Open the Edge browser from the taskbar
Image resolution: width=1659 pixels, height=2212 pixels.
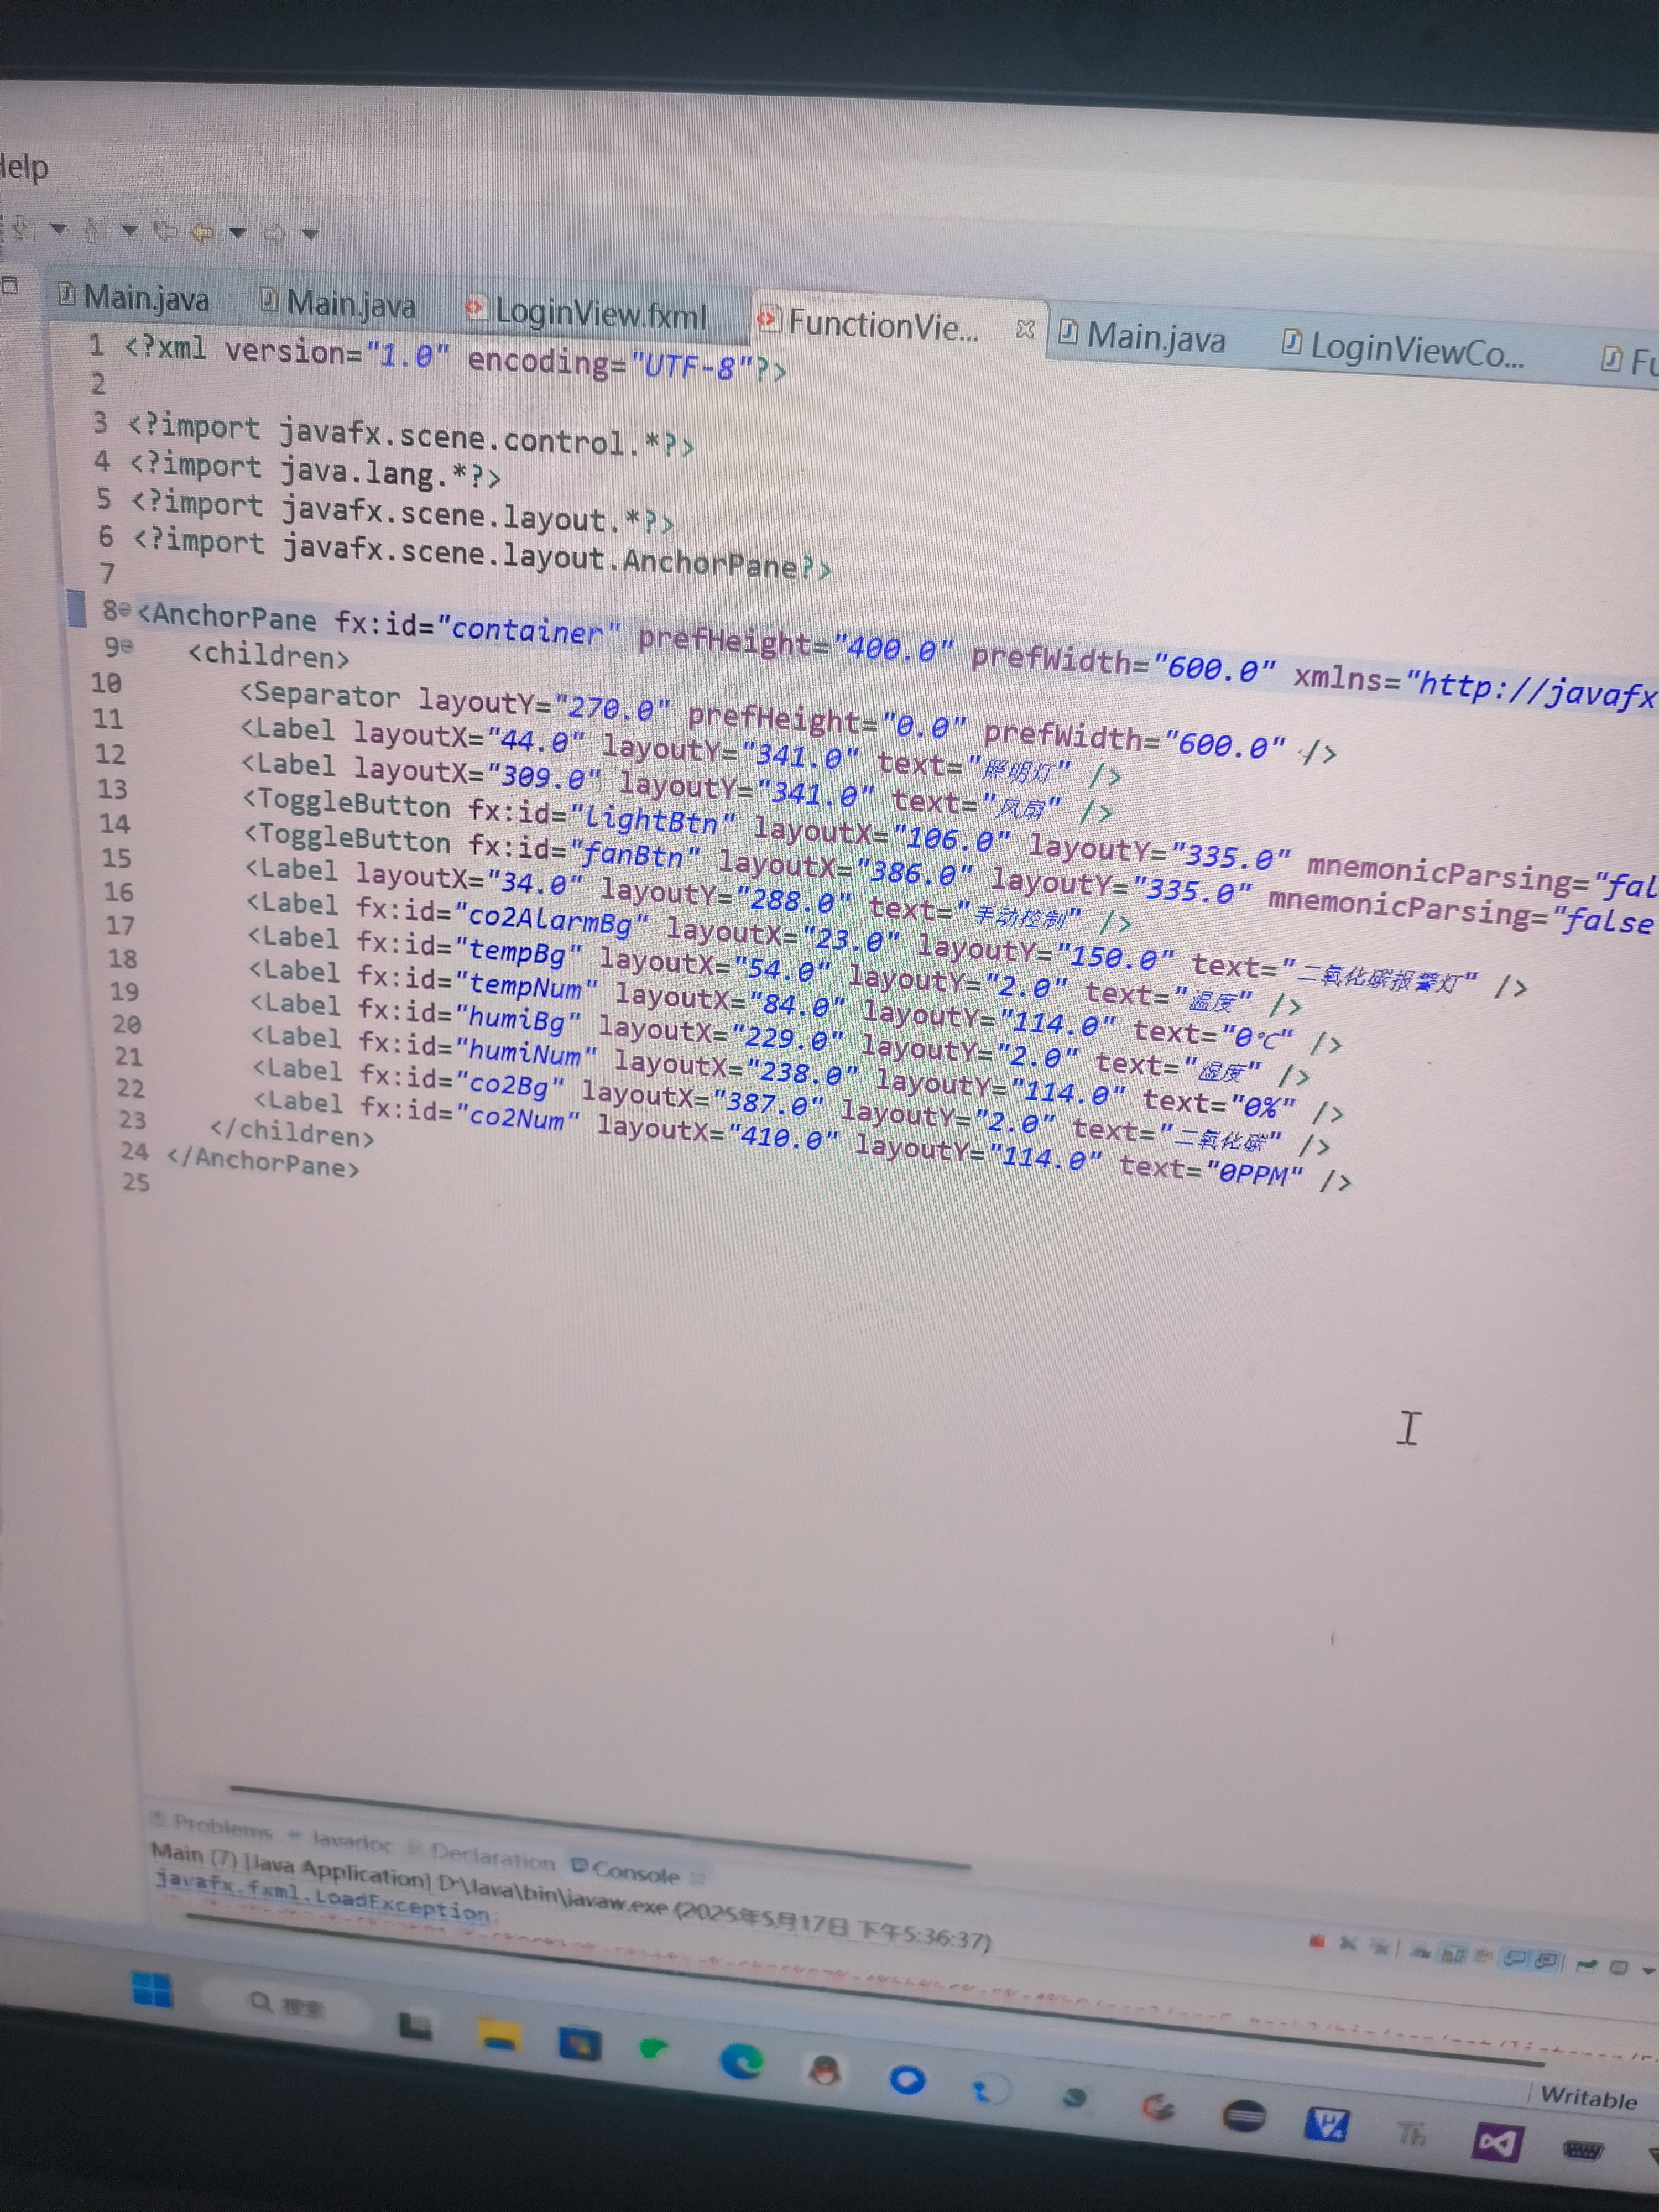point(741,2061)
